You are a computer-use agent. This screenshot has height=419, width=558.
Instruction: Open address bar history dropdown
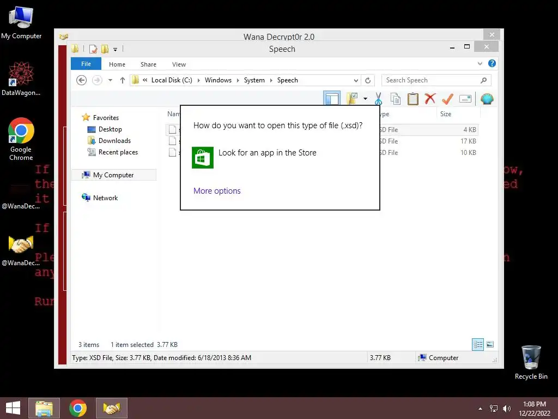pyautogui.click(x=355, y=80)
